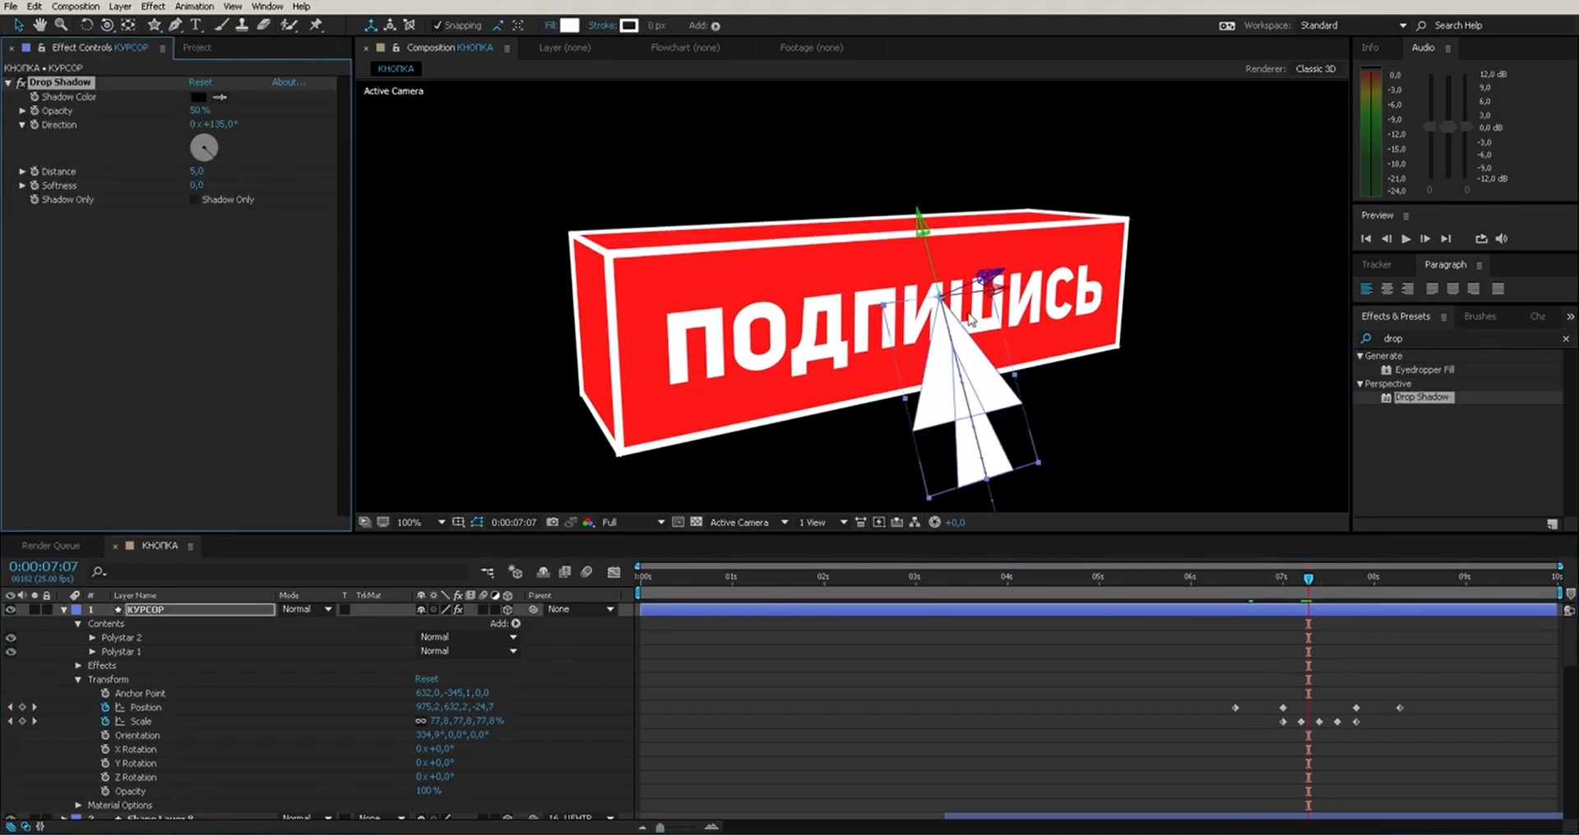
Task: Activate the Puppet Pin tool
Action: [x=315, y=25]
